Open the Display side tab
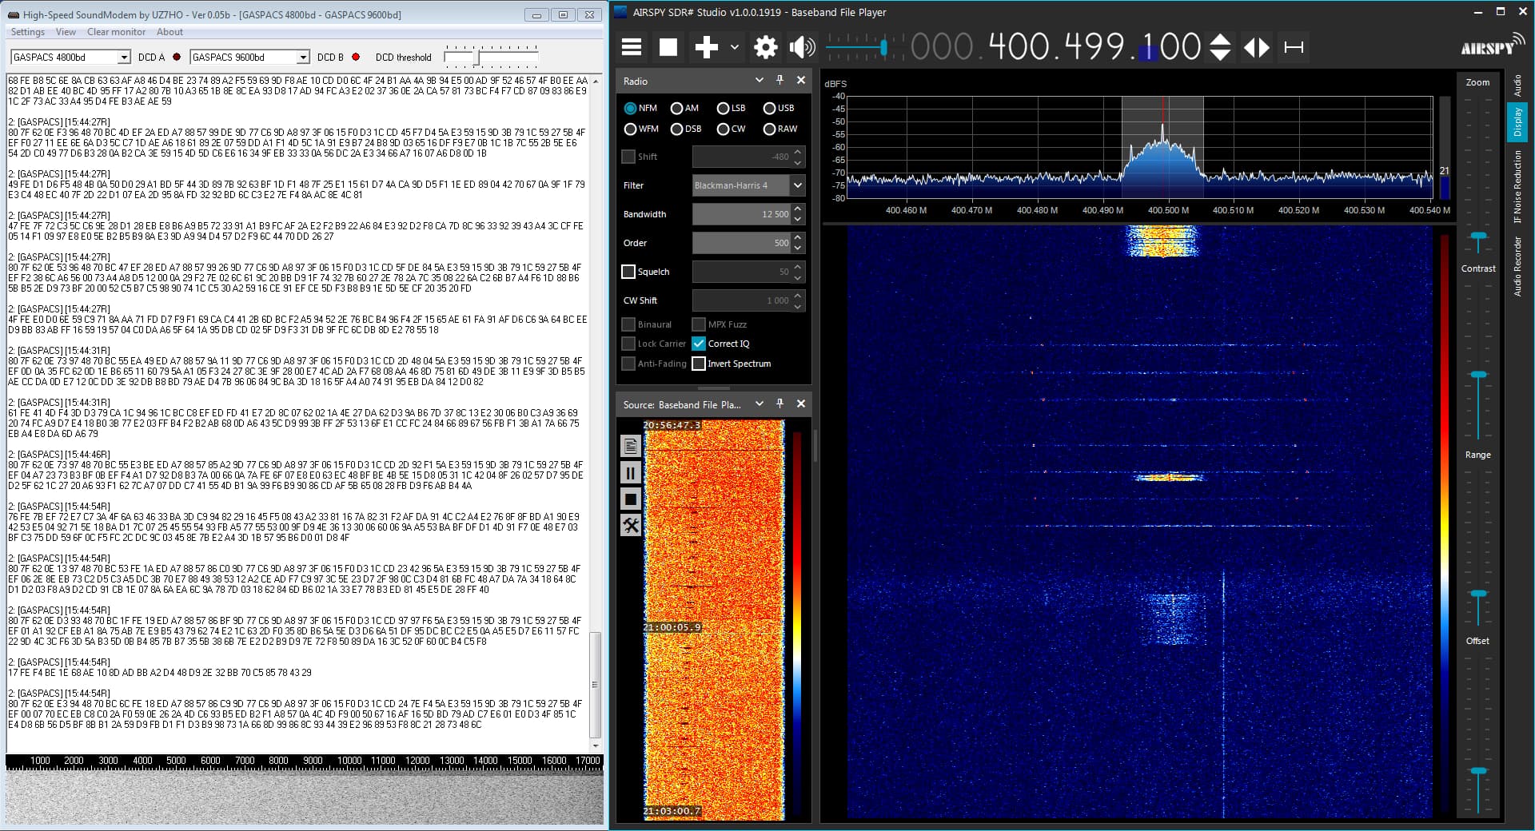Image resolution: width=1535 pixels, height=831 pixels. [1517, 122]
